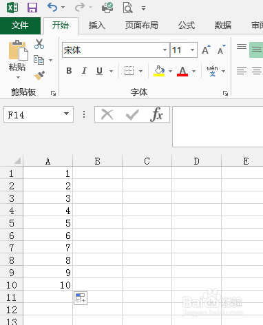Select column C header
The width and height of the screenshot is (263, 325).
[x=147, y=161]
